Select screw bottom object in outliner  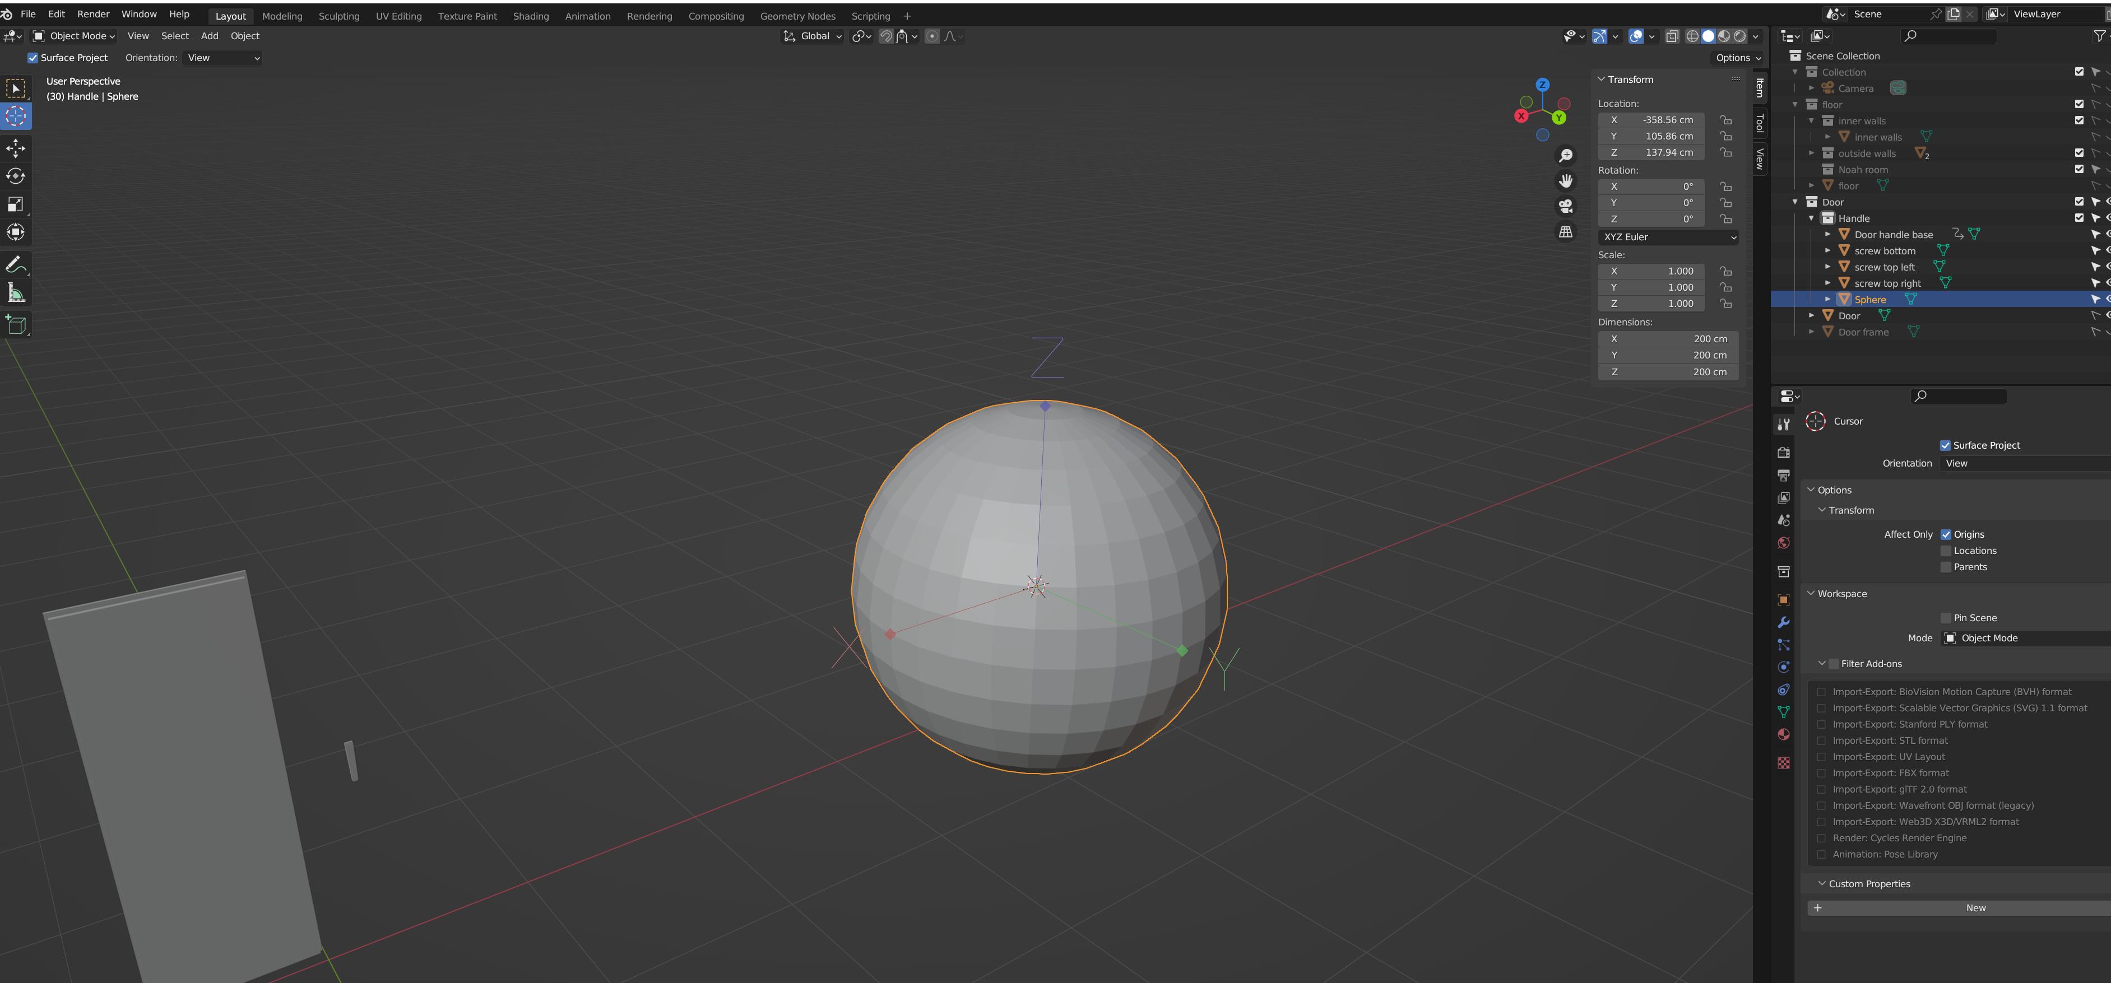[x=1885, y=251]
